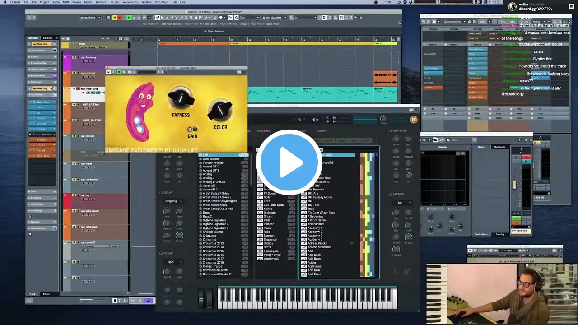
Task: Click the undo arrow in Cubase's project toolbar
Action: click(x=29, y=18)
